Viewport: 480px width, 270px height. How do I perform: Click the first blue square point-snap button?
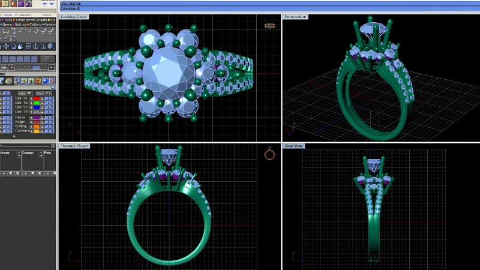tap(5, 59)
